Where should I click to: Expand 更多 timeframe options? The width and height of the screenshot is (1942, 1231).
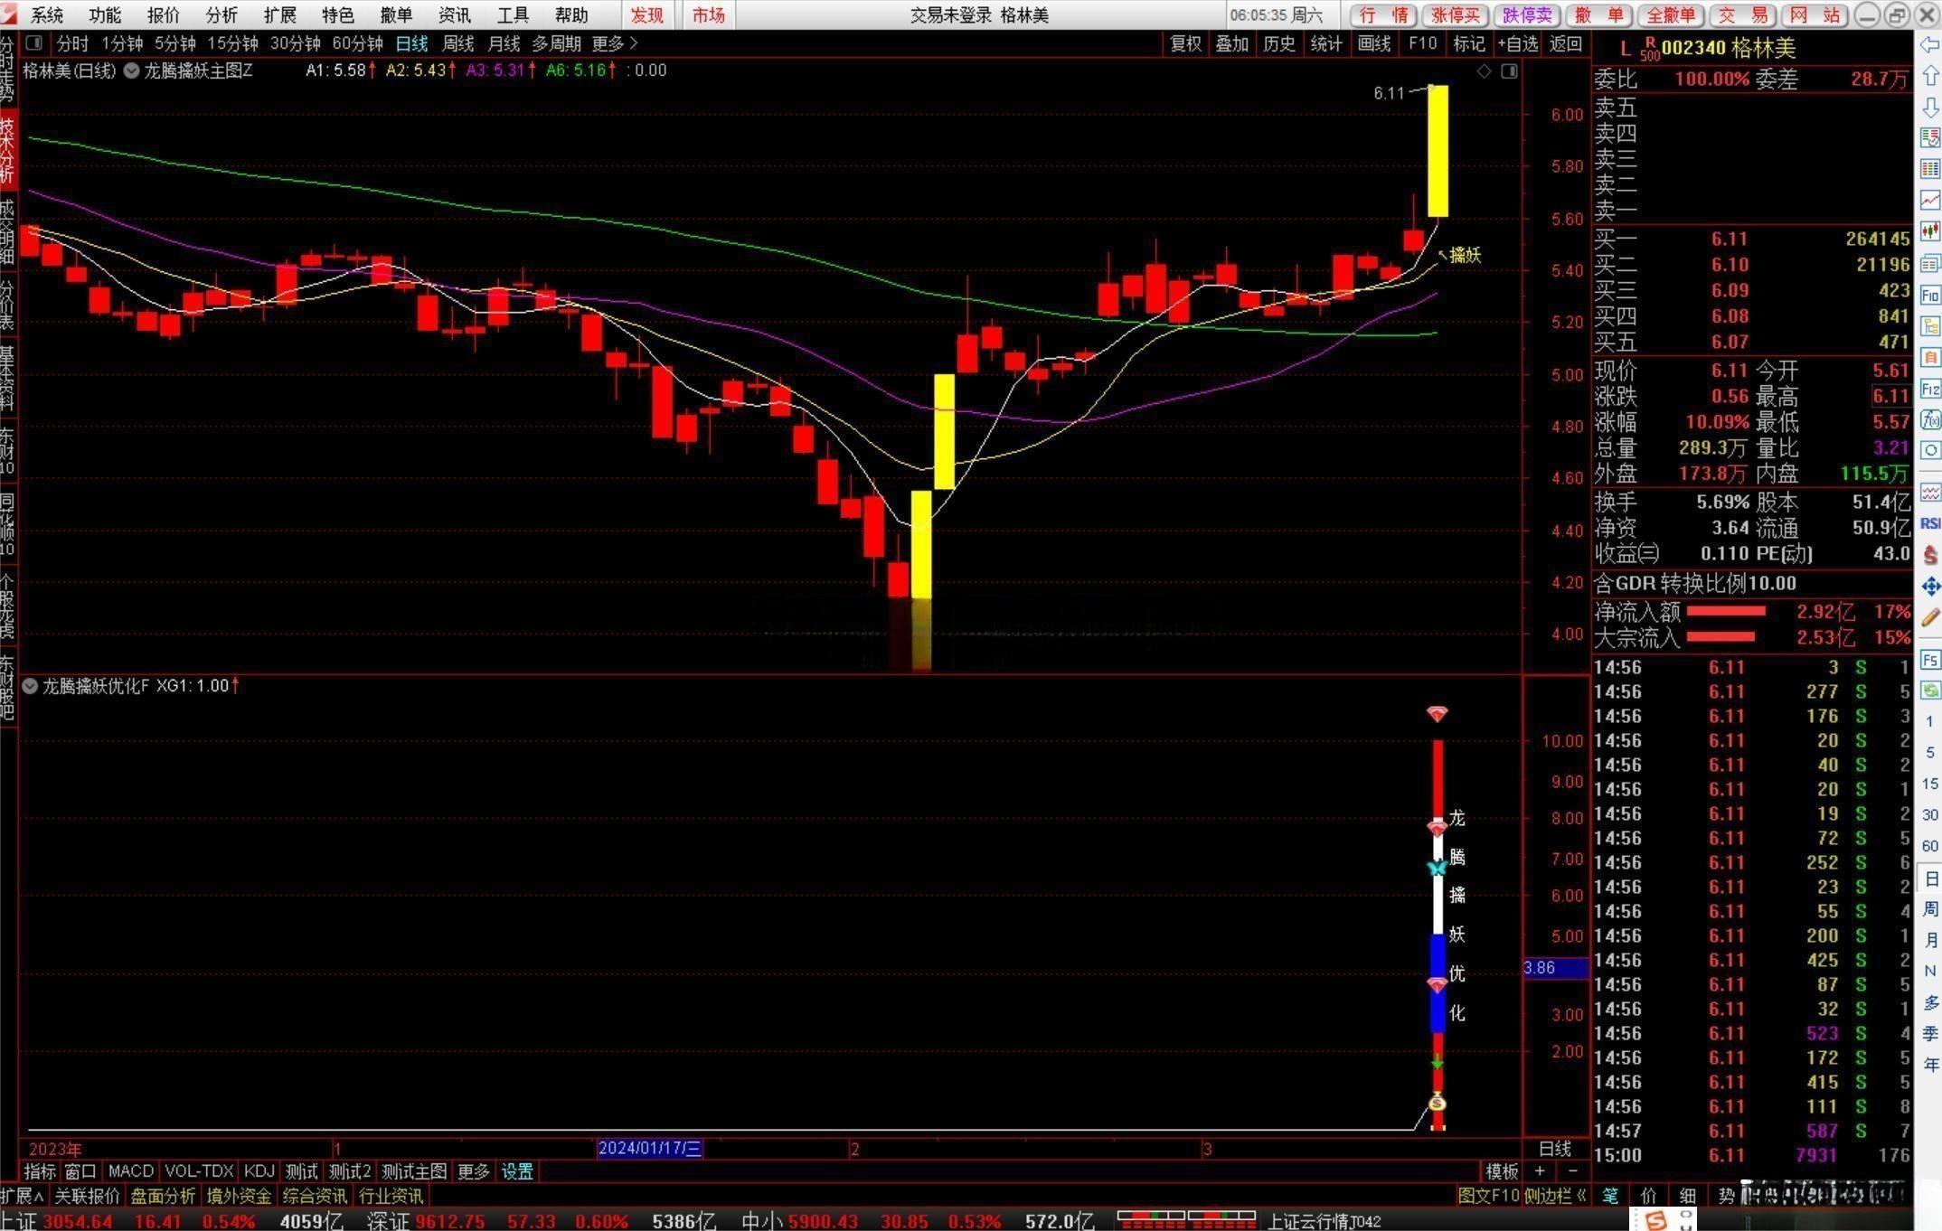coord(615,43)
